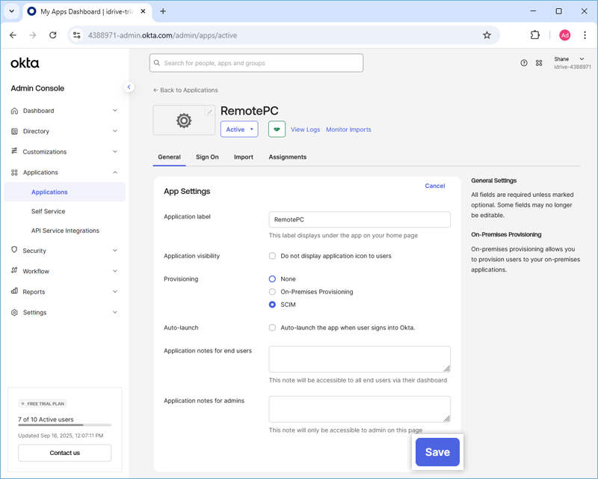Collapse the sidebar with arrow icon
Screen dimensions: 598x479
pyautogui.click(x=129, y=87)
